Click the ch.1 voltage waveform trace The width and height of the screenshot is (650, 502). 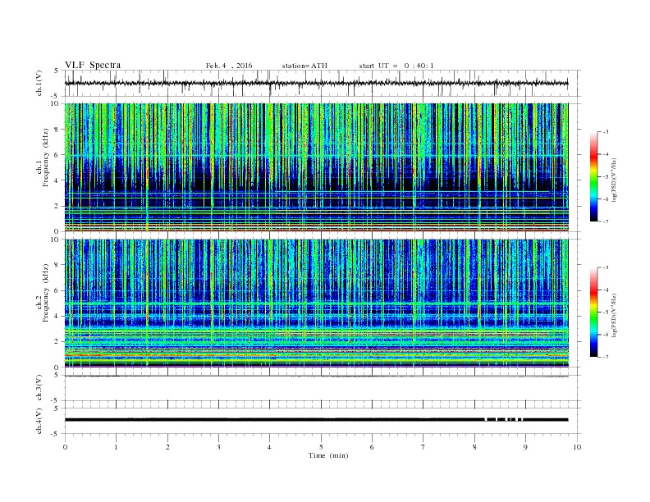(x=316, y=83)
